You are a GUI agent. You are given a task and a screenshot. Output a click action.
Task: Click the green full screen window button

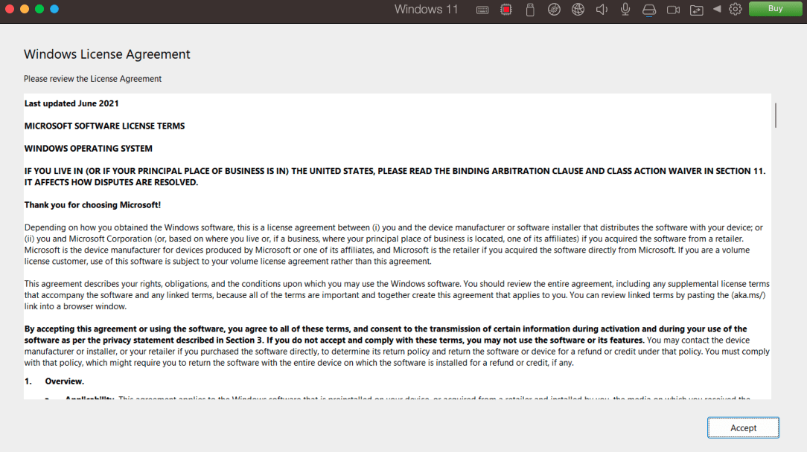[39, 9]
